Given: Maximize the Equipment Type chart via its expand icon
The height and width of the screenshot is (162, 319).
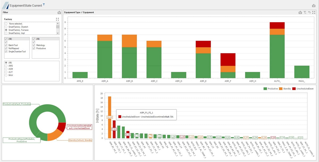Looking at the screenshot, I should point(314,12).
